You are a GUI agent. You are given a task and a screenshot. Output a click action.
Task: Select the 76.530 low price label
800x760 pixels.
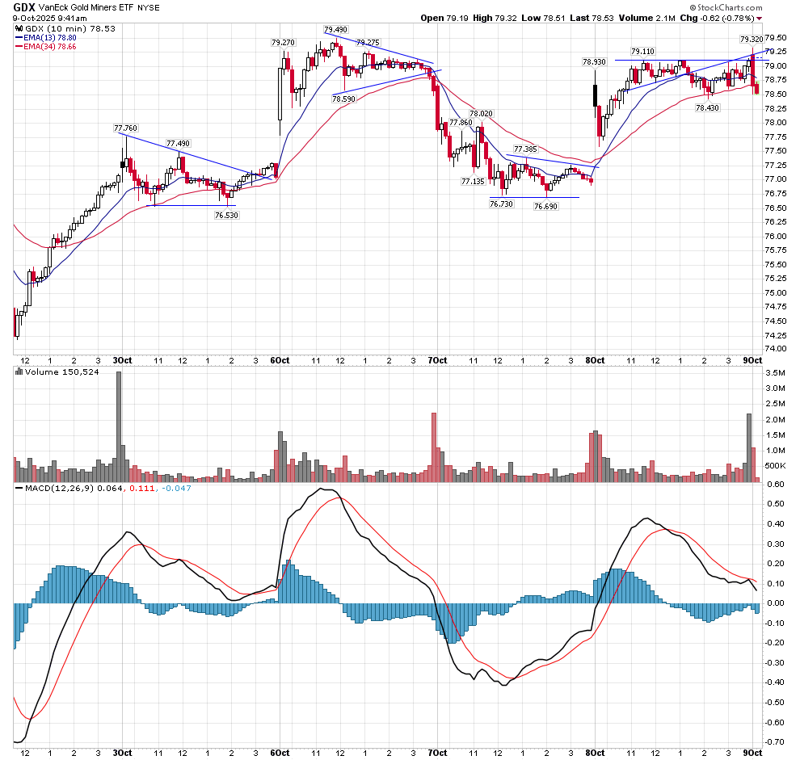point(226,216)
